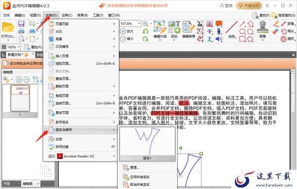Open the 窗口(W) menu
The height and width of the screenshot is (189, 297).
[x=114, y=15]
